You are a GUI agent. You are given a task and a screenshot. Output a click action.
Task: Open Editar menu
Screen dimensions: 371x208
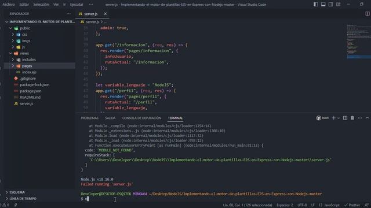24,5
